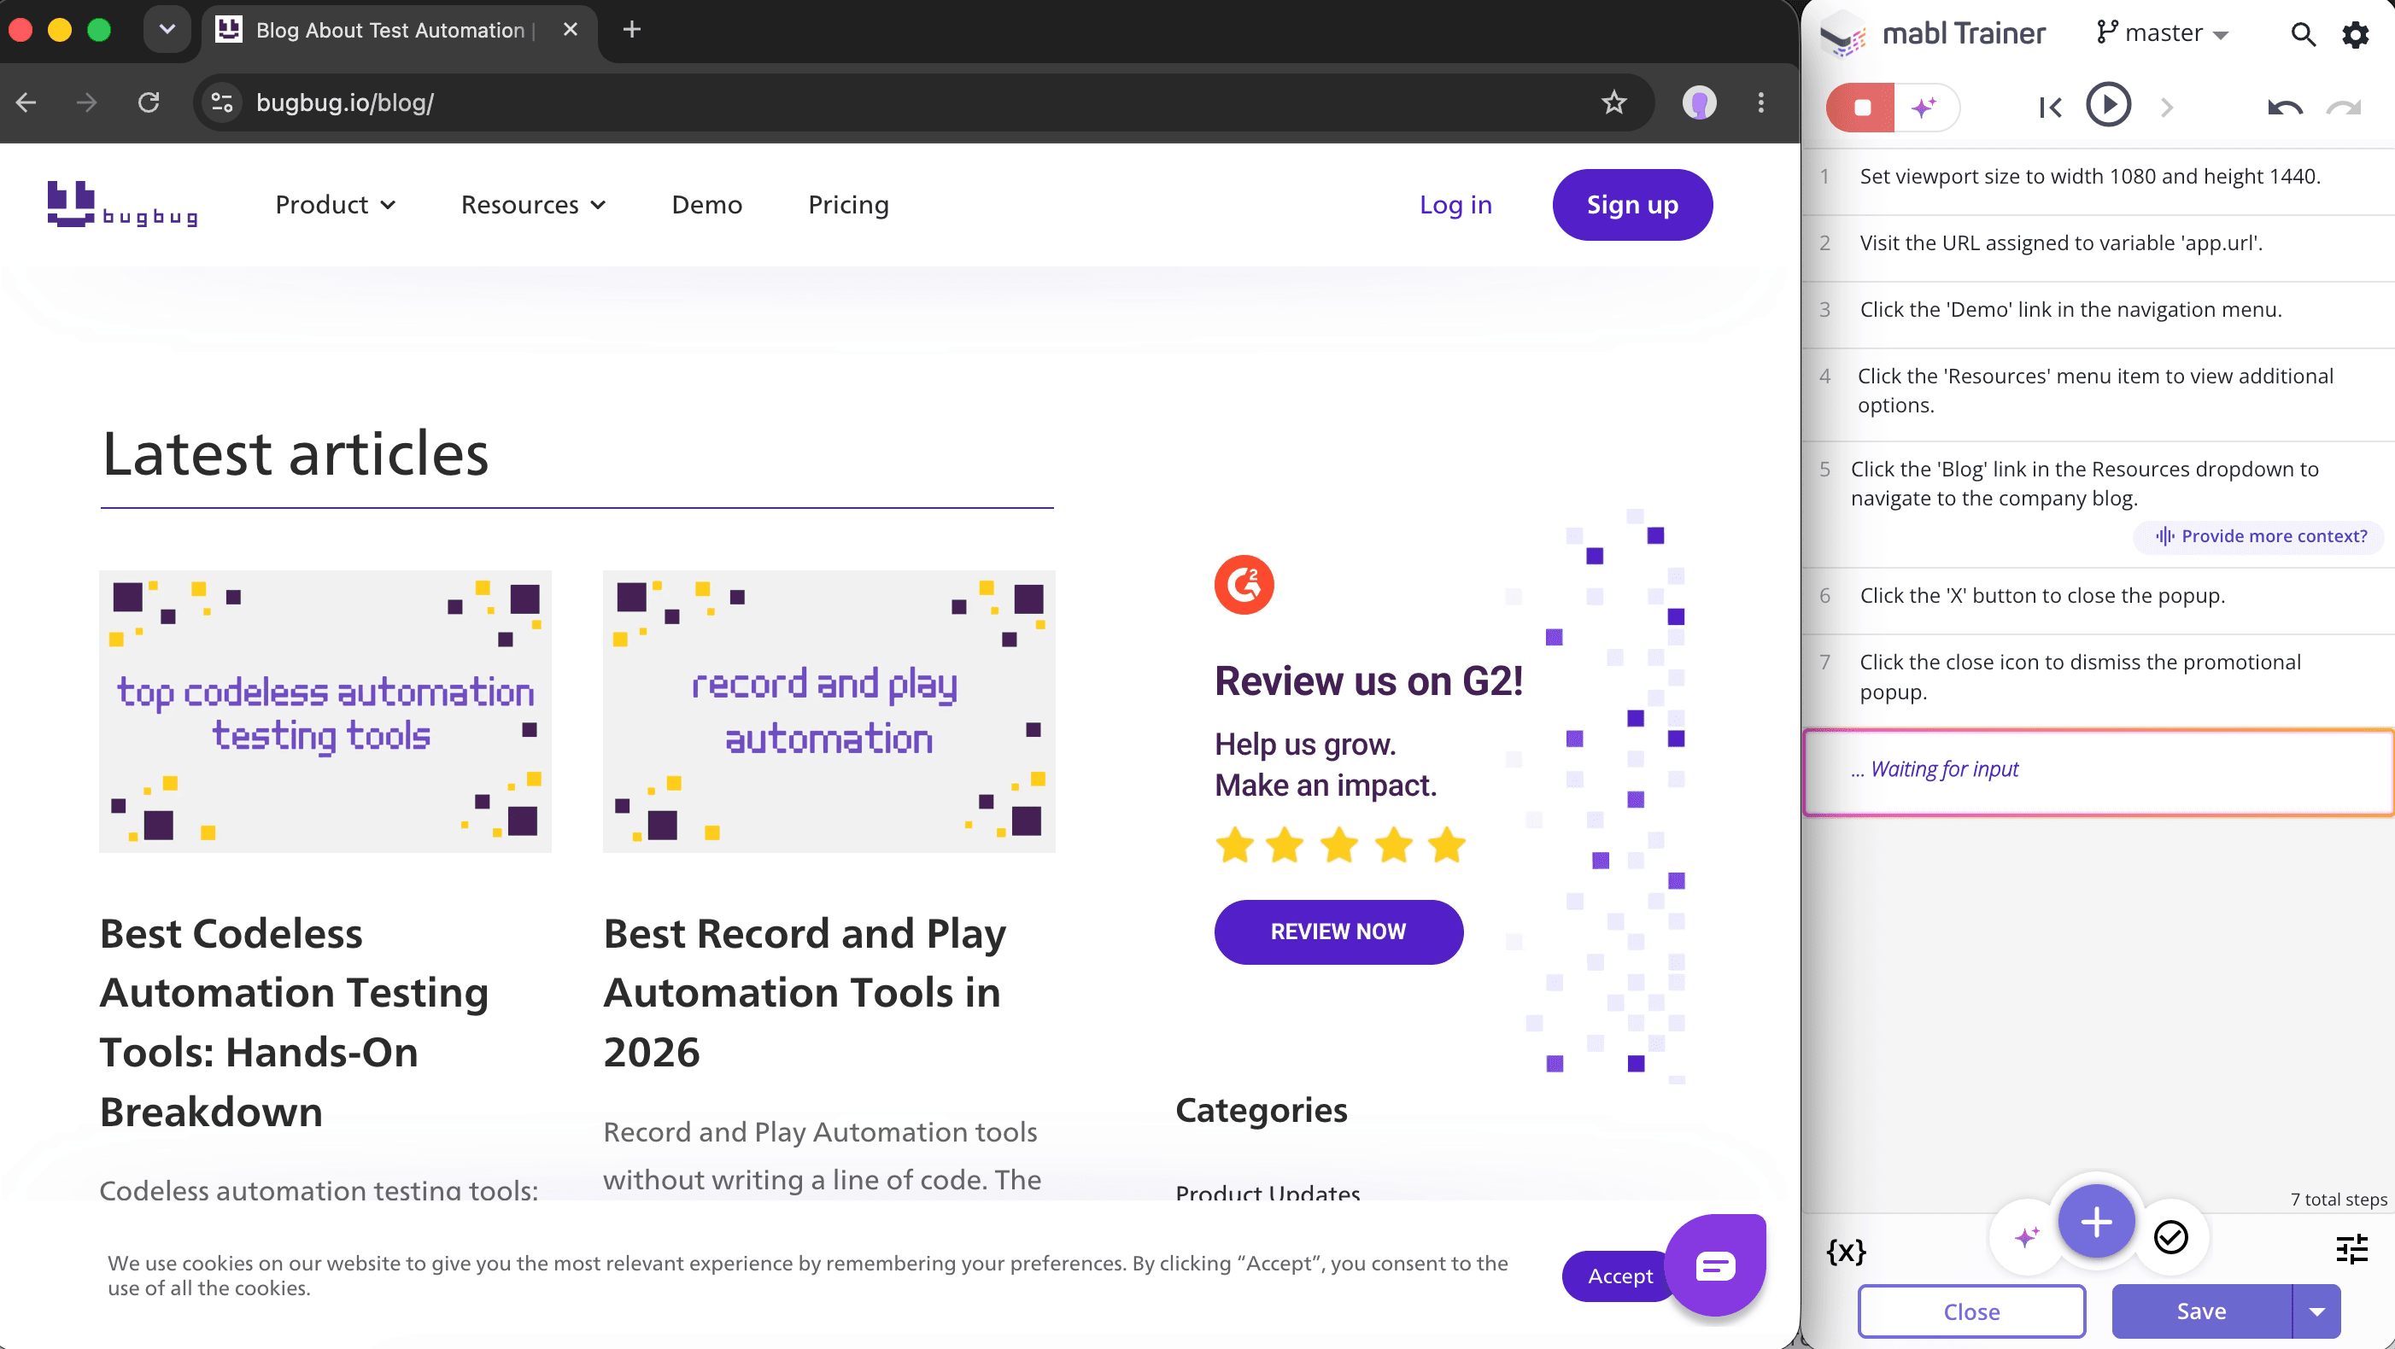Screen dimensions: 2395x1349
Task: Open the Chrome three-dot menu
Action: [1760, 102]
